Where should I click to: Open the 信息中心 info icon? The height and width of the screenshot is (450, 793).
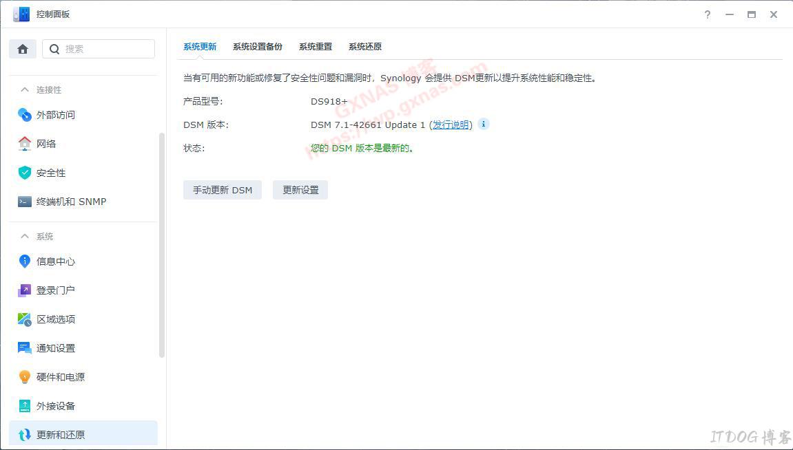click(x=24, y=261)
